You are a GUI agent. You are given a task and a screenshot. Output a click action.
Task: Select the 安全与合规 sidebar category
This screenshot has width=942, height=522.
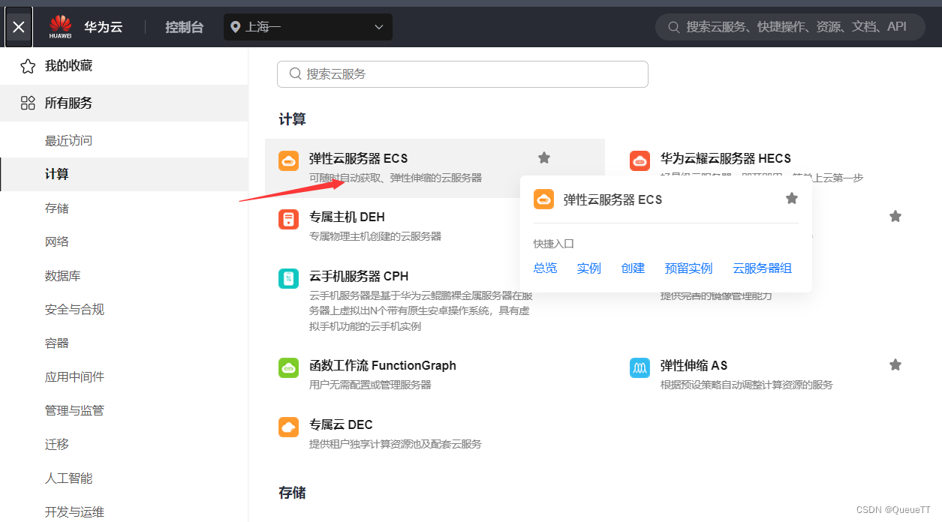(74, 309)
